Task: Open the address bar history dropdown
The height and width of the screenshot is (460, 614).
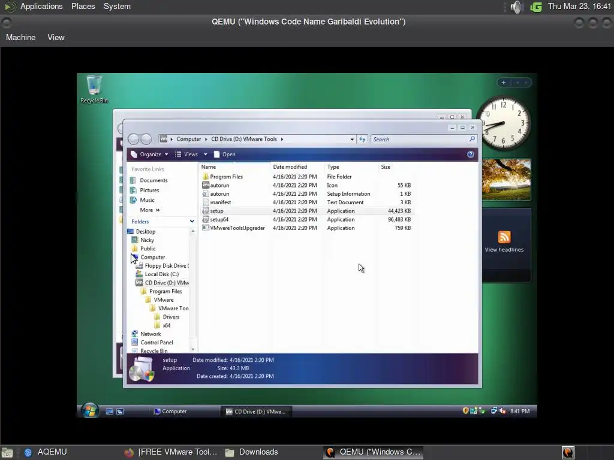Action: coord(352,139)
